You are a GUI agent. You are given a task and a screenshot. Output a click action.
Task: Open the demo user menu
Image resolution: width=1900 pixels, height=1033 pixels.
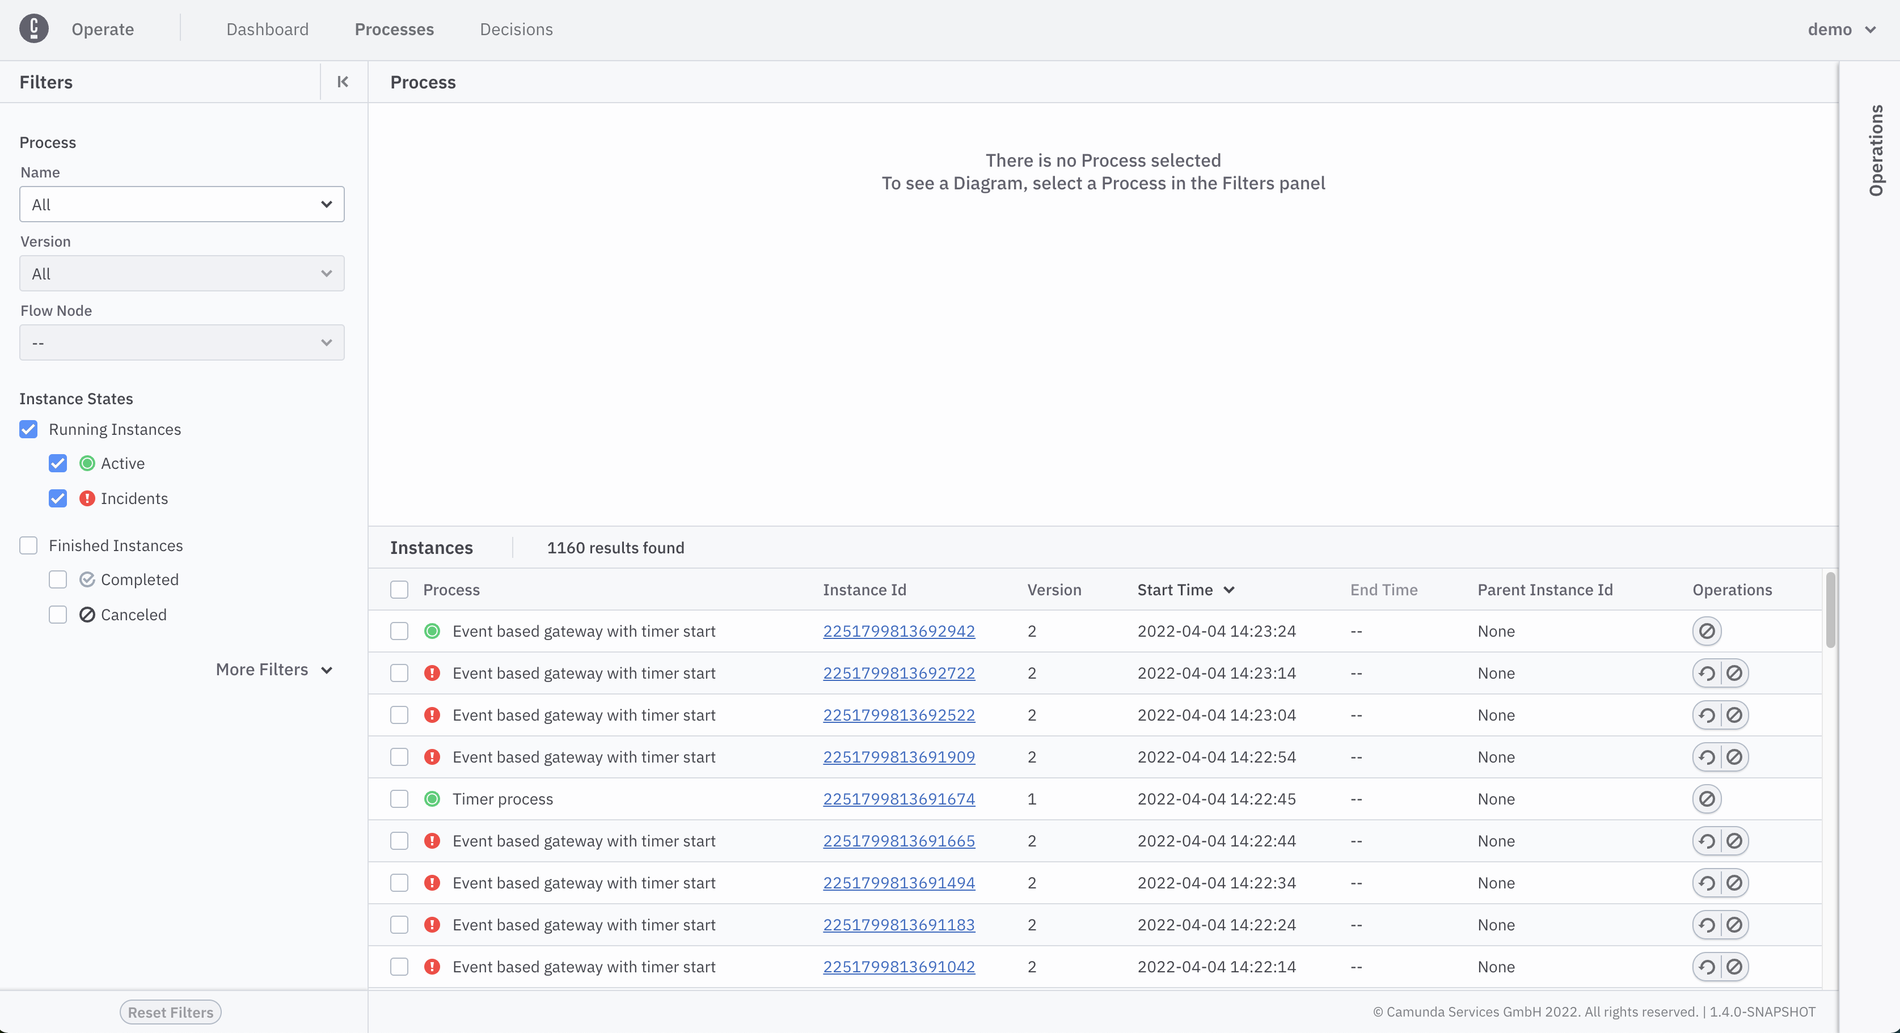tap(1840, 29)
